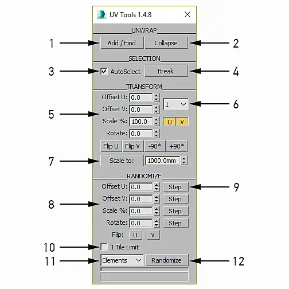Toggle the yellow V scale axis button
Viewport: 289px width, 289px height.
[x=182, y=122]
